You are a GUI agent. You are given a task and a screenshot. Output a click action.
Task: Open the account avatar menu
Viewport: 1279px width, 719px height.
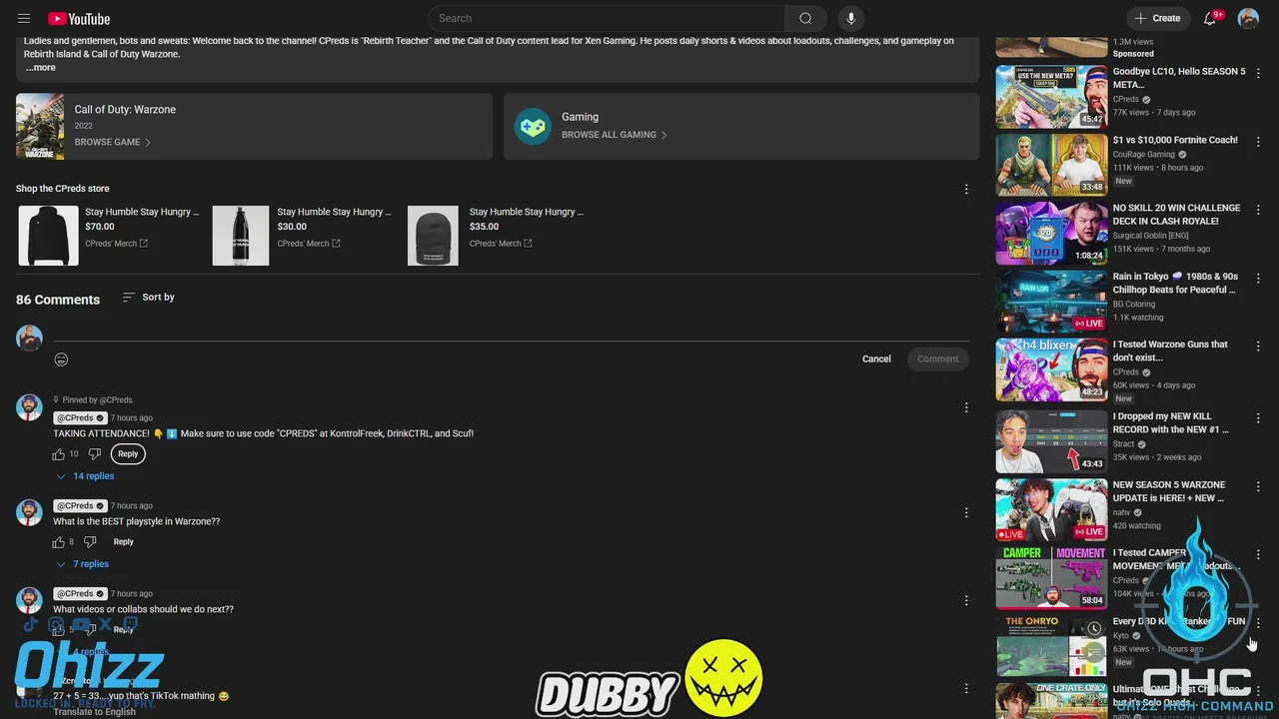(x=1248, y=18)
